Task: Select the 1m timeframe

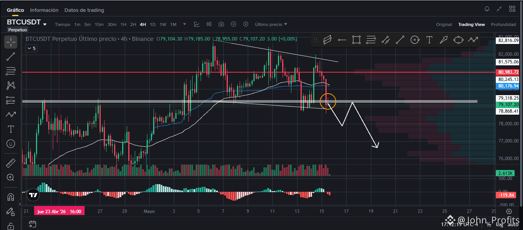Action: tap(77, 24)
